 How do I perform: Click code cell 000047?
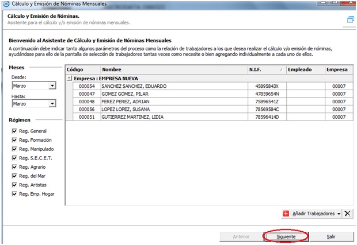[86, 94]
